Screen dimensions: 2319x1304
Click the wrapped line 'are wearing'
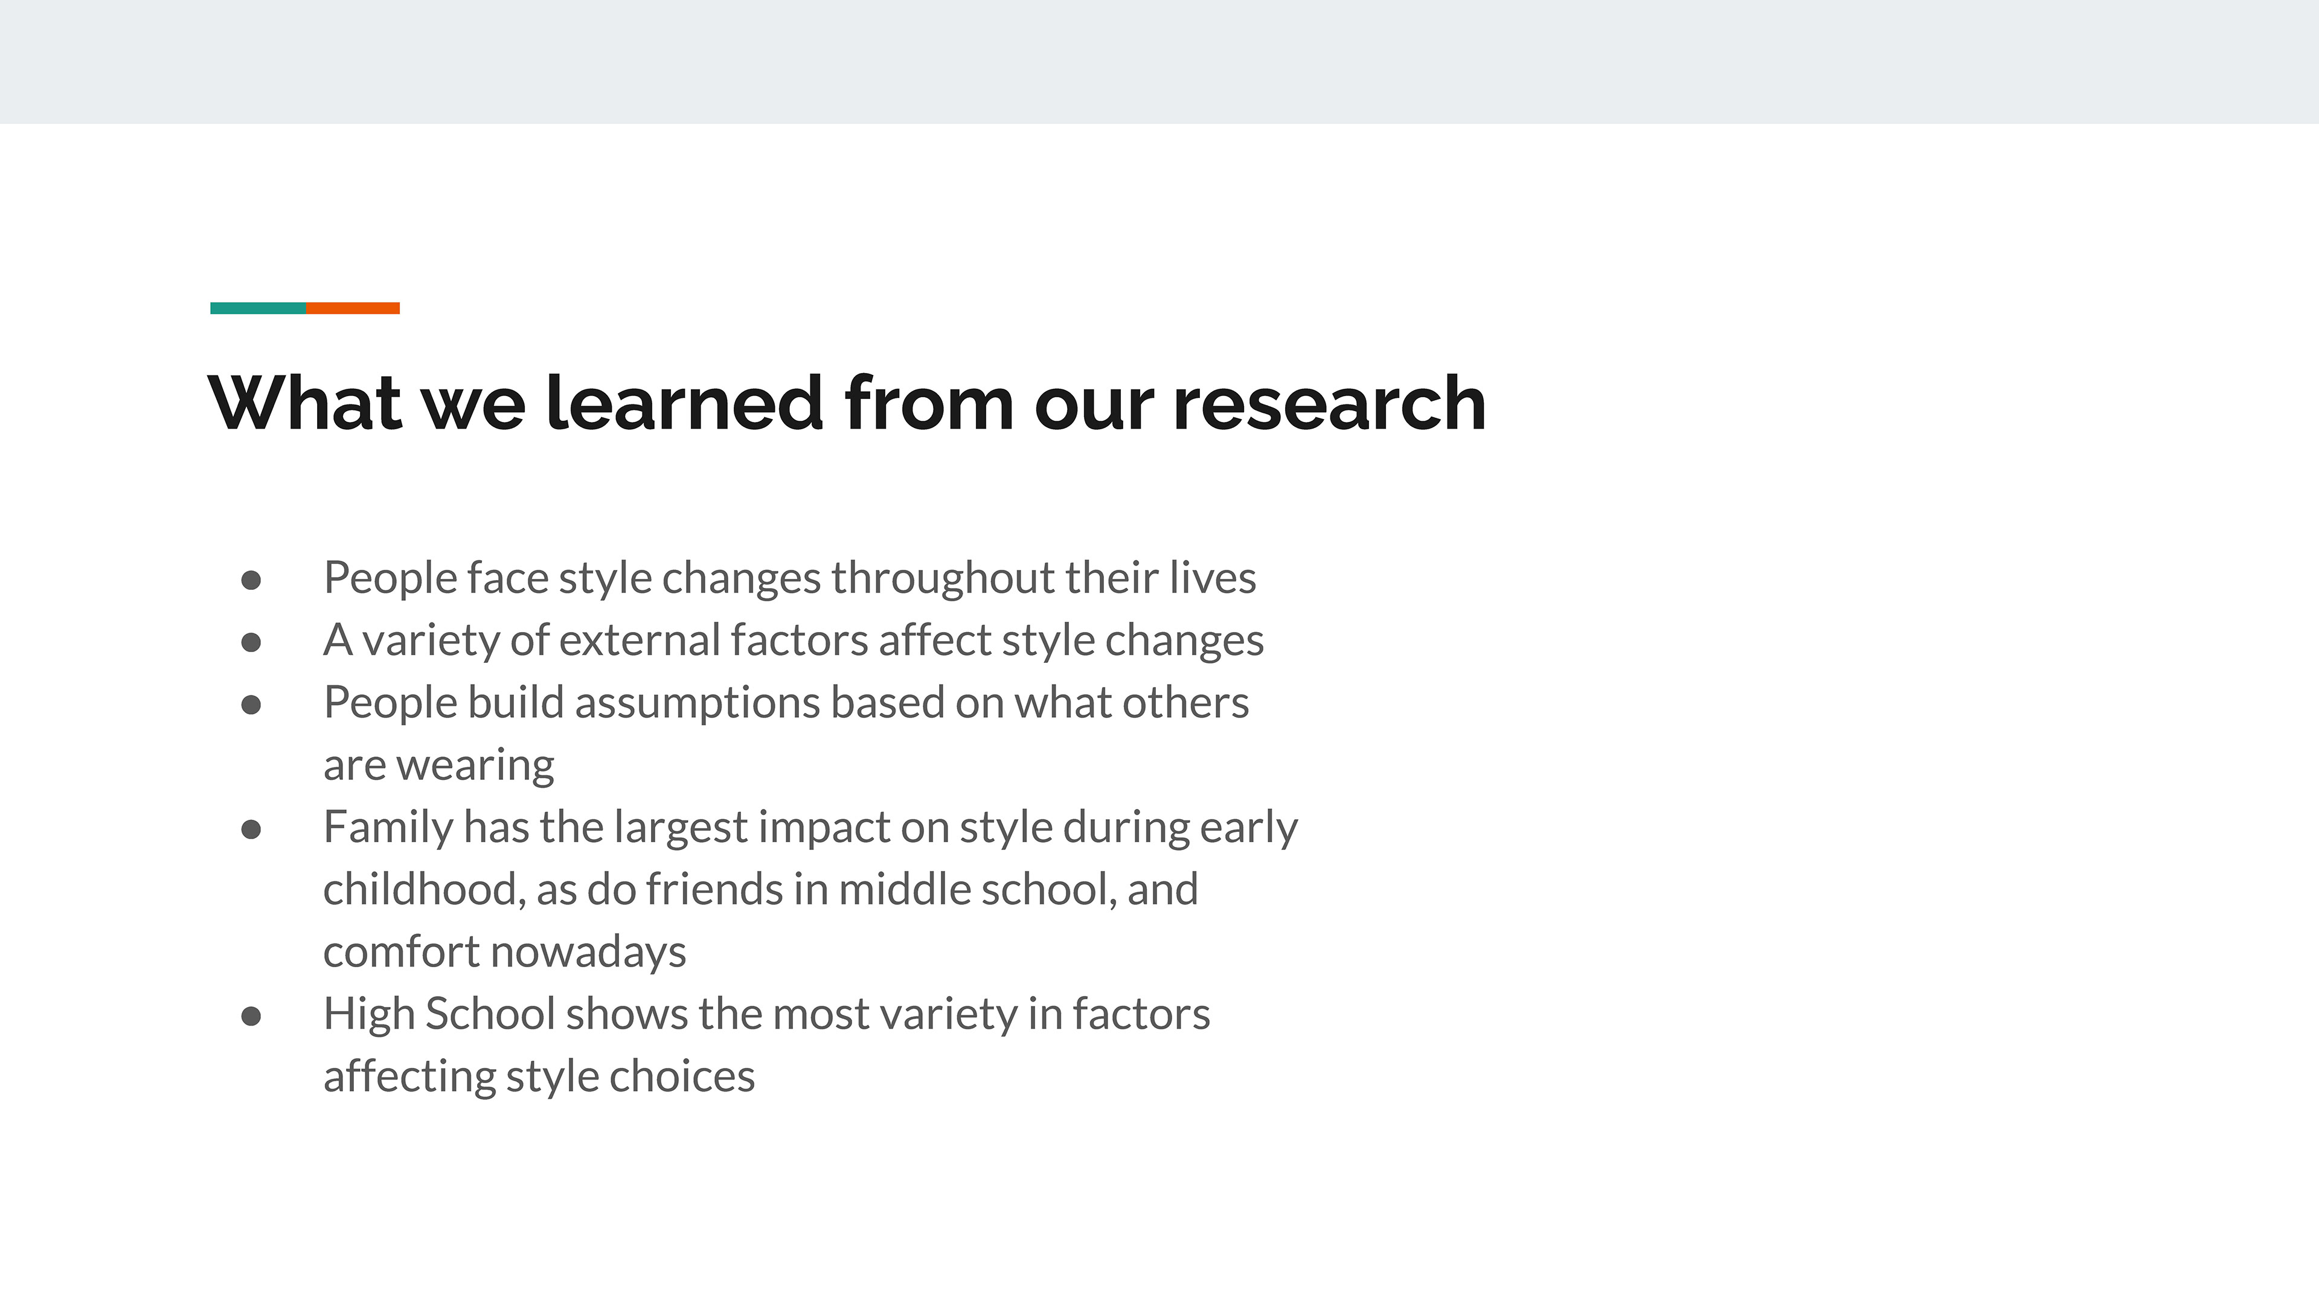pyautogui.click(x=438, y=766)
